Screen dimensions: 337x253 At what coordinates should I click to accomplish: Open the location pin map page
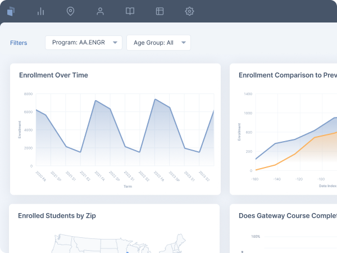coord(70,11)
